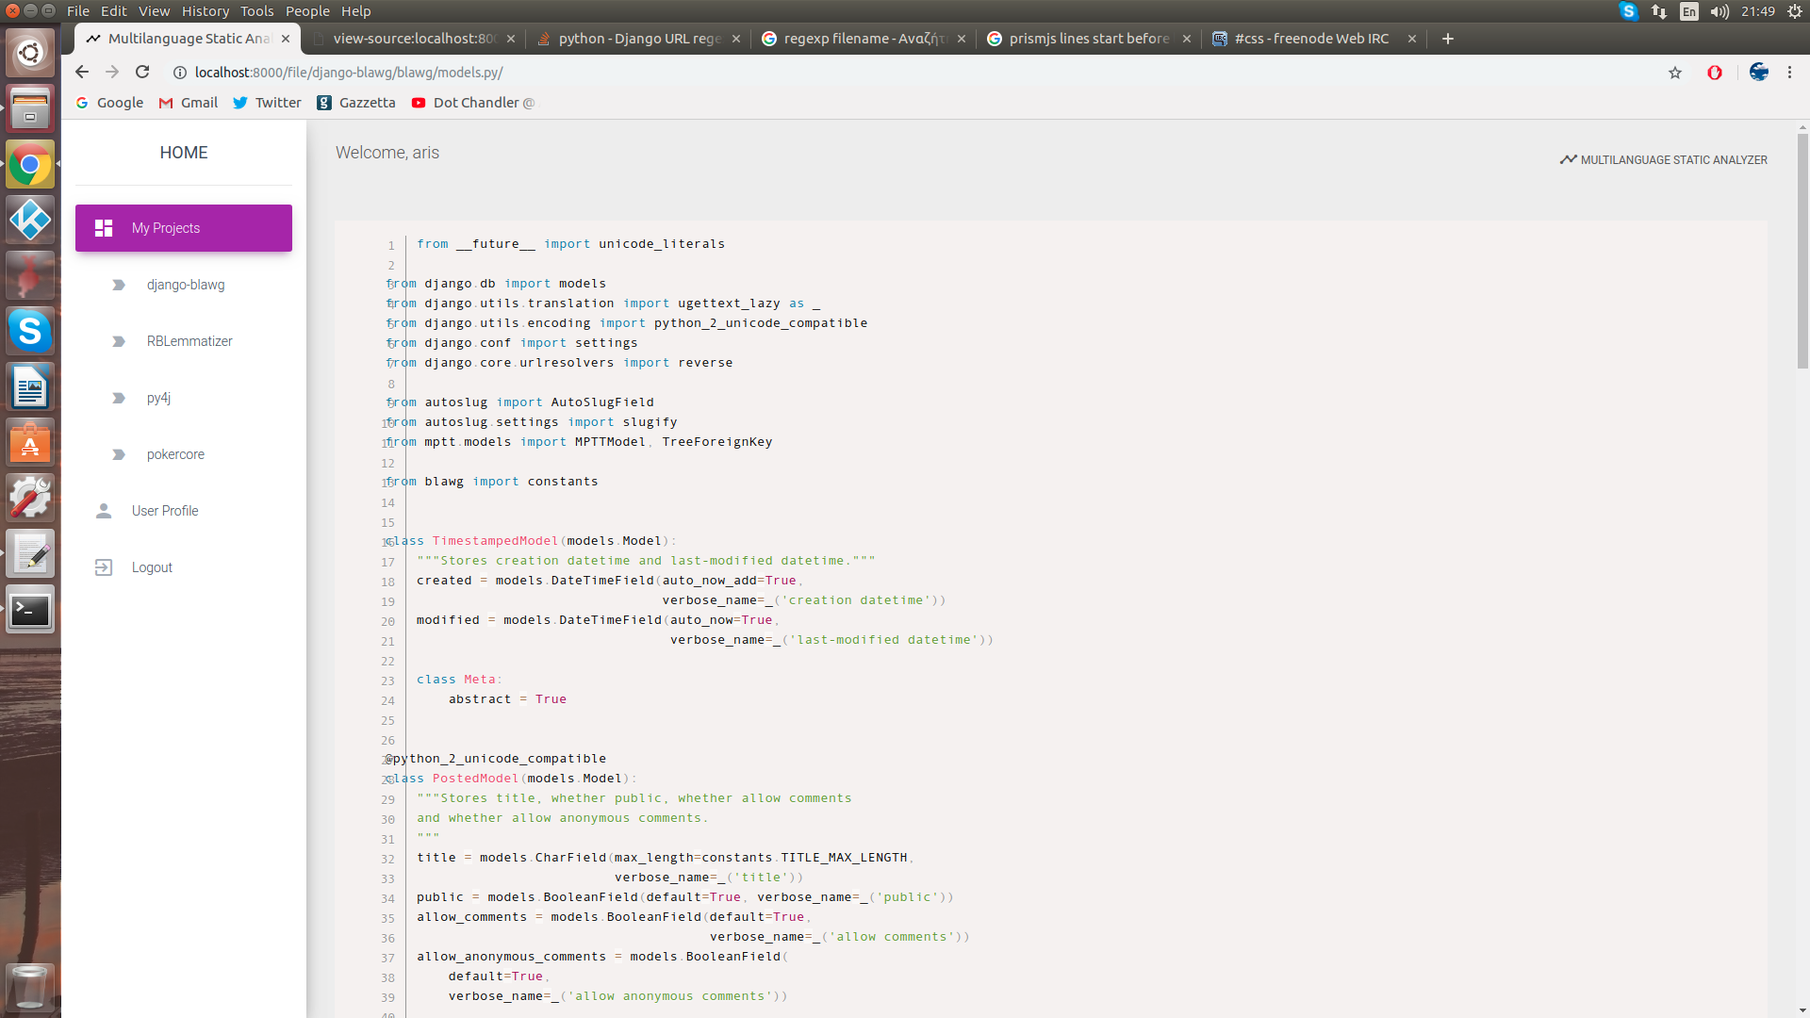Open the Gmail bookmark
Image resolution: width=1810 pixels, height=1018 pixels.
pos(189,103)
